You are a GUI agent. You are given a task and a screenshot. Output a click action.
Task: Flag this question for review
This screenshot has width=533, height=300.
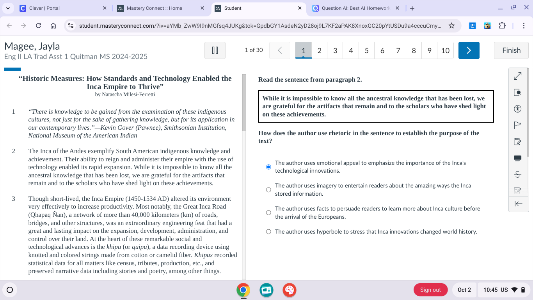pyautogui.click(x=518, y=125)
